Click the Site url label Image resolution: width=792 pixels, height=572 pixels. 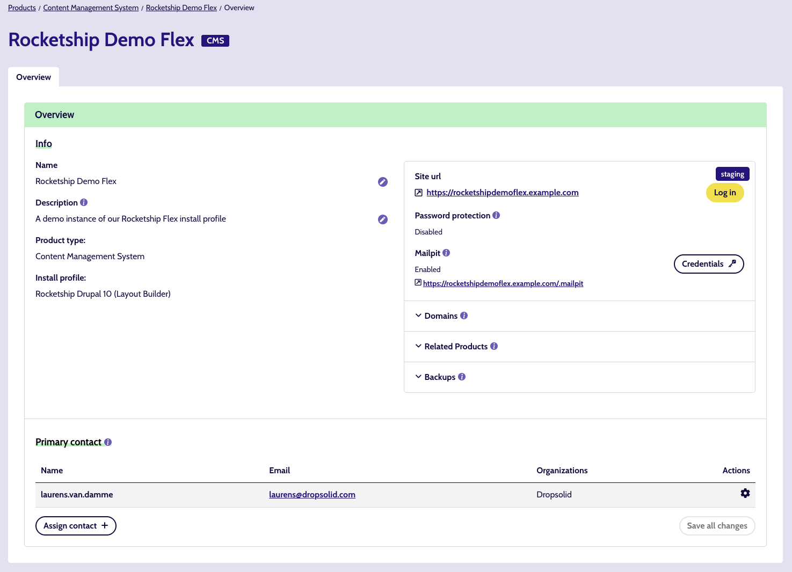tap(428, 177)
